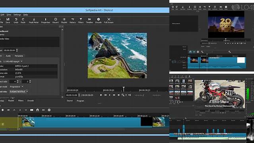Viewport: 254px width, 143px height.
Task: Switch to Program tab below the player
Action: tap(80, 101)
